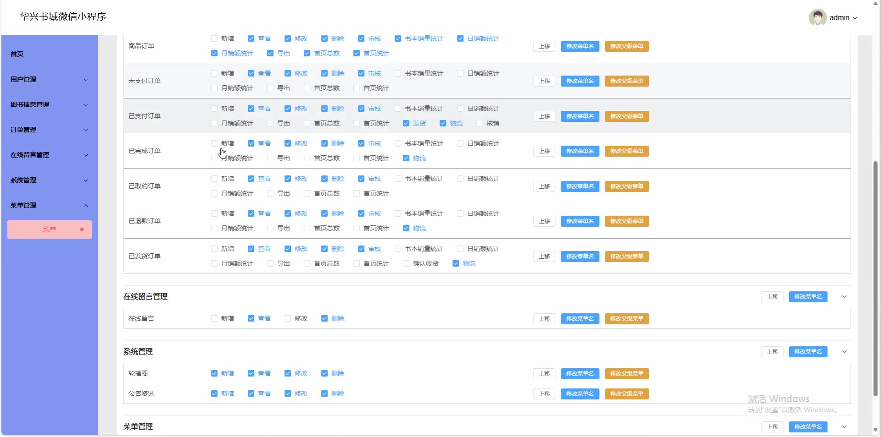Click the 华兴书城微信小程序 title
The height and width of the screenshot is (437, 881).
[x=63, y=16]
